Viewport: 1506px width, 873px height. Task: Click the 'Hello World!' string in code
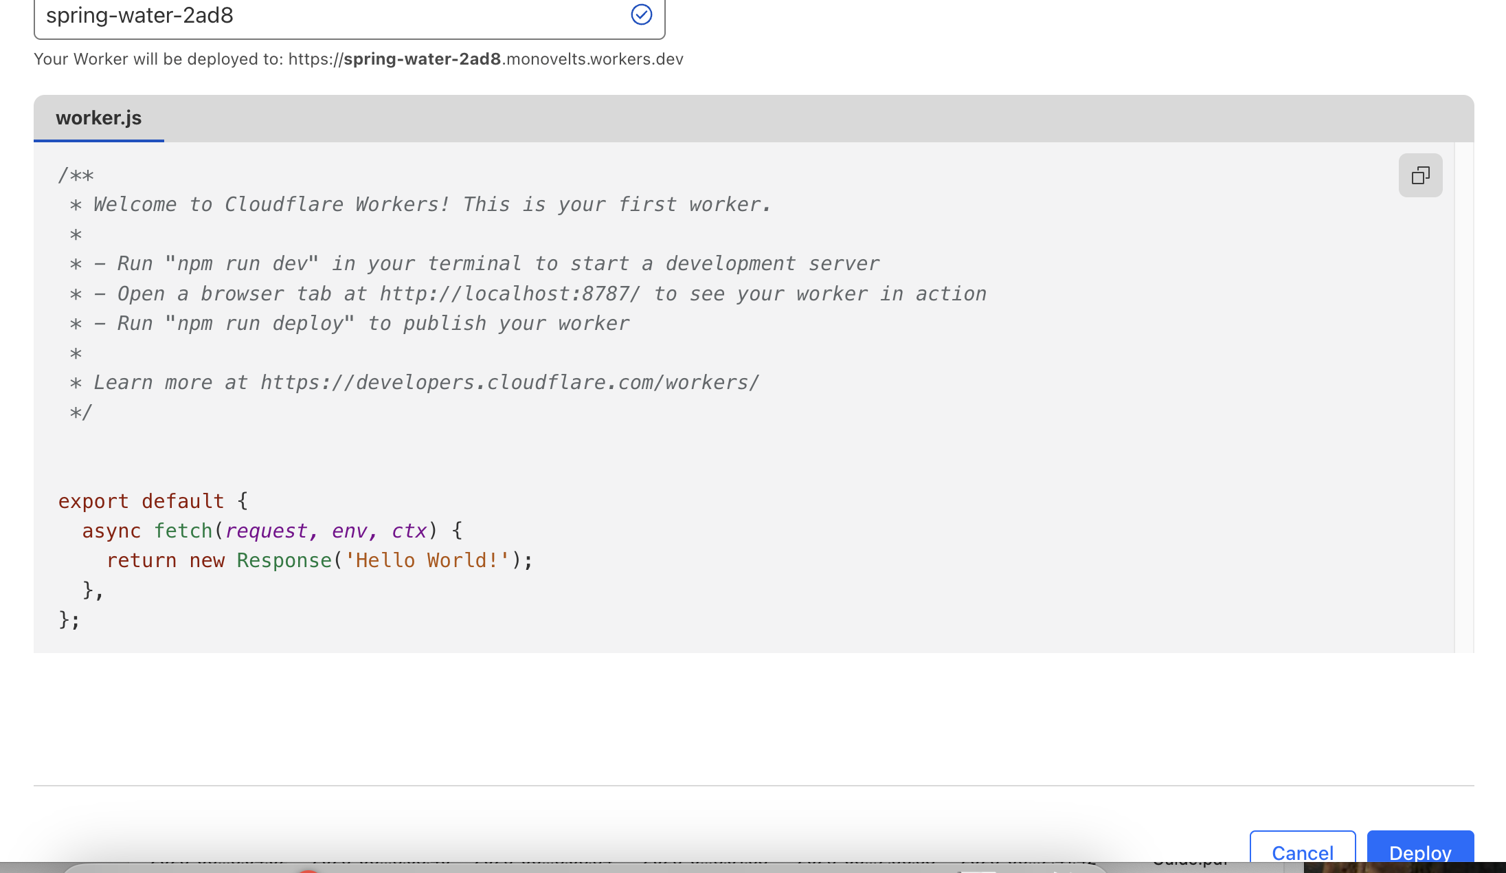pyautogui.click(x=427, y=560)
